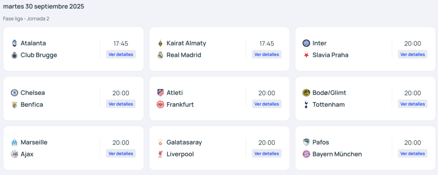The width and height of the screenshot is (438, 175).
Task: Click the Bodø/Glimt club badge
Action: 306,93
